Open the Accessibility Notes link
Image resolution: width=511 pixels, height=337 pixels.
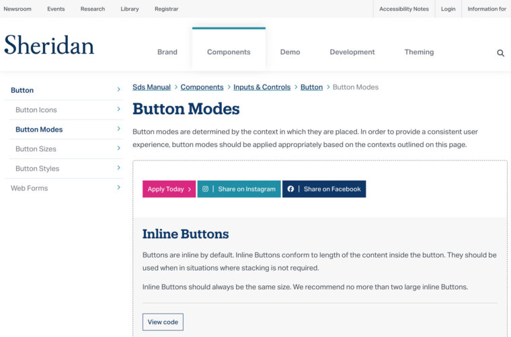tap(404, 9)
